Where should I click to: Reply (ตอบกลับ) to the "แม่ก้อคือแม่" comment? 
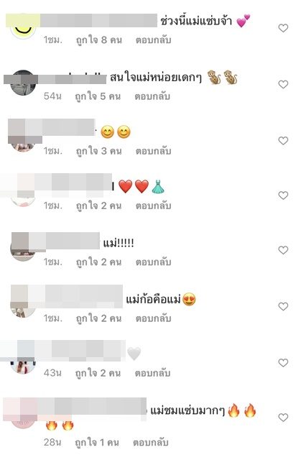click(x=153, y=318)
